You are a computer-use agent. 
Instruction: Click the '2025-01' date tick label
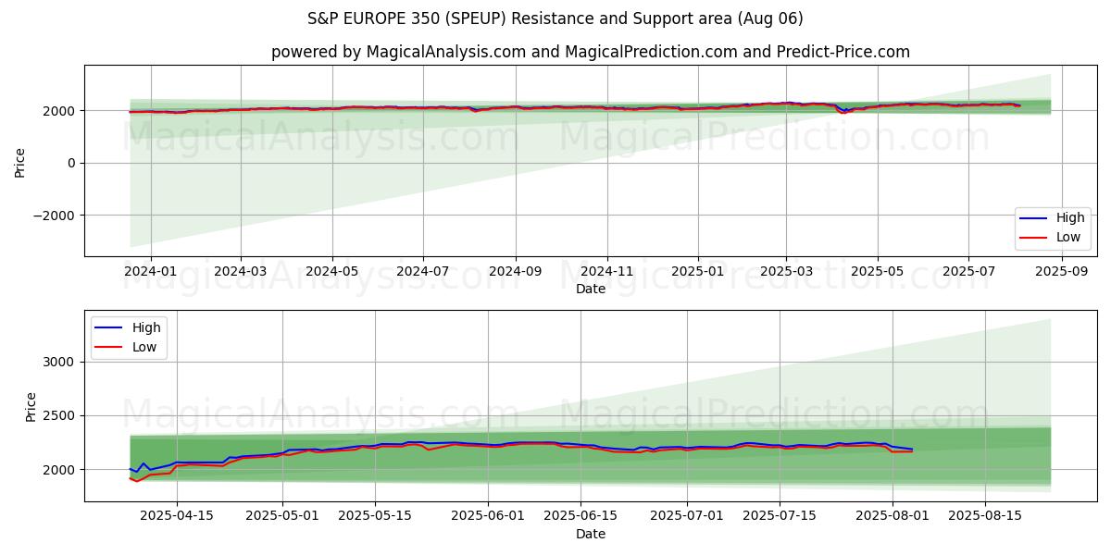[x=697, y=272]
